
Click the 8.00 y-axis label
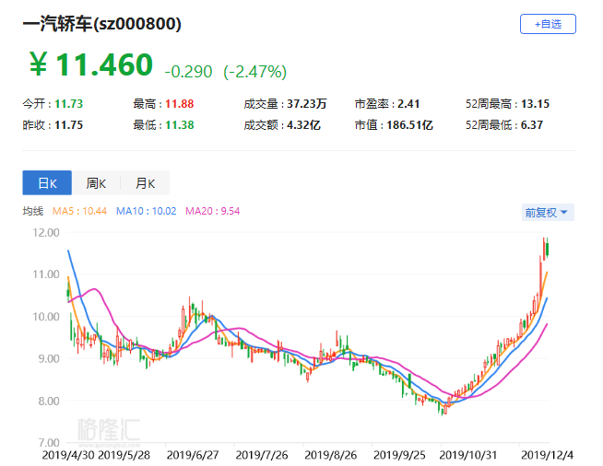click(49, 402)
